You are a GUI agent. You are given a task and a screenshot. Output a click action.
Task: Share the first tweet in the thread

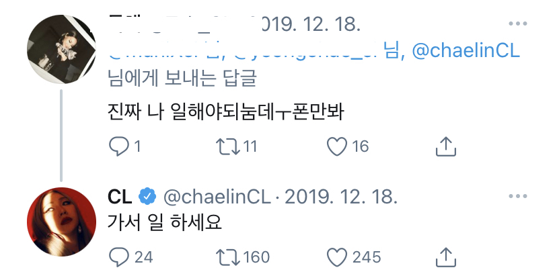click(x=447, y=146)
